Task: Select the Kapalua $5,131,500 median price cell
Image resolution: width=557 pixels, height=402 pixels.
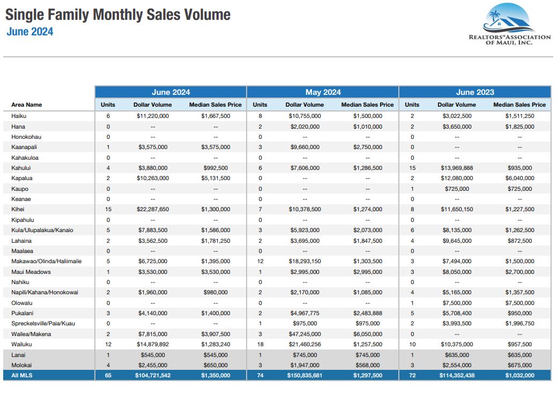Action: [x=216, y=178]
